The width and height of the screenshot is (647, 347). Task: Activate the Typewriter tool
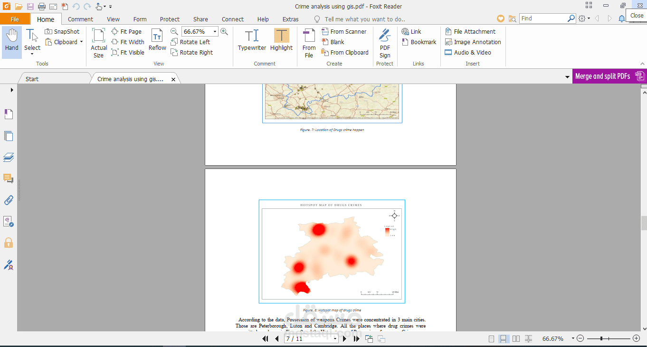coord(252,40)
